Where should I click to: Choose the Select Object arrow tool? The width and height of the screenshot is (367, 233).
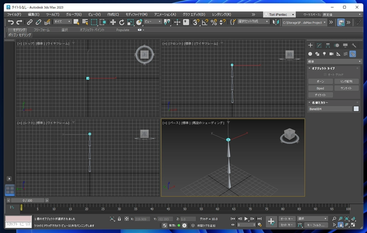76,22
